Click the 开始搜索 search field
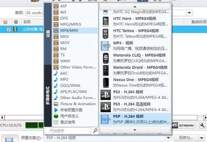Image resolution: width=207 pixels, height=142 pixels. click(x=68, y=131)
